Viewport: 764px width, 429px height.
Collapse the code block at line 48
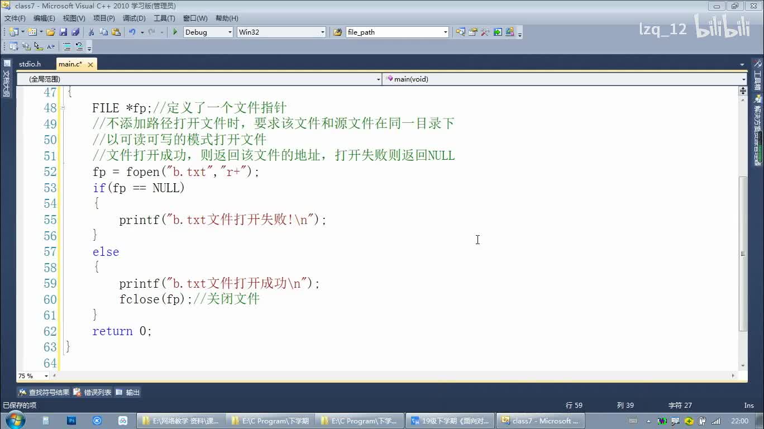coord(63,108)
